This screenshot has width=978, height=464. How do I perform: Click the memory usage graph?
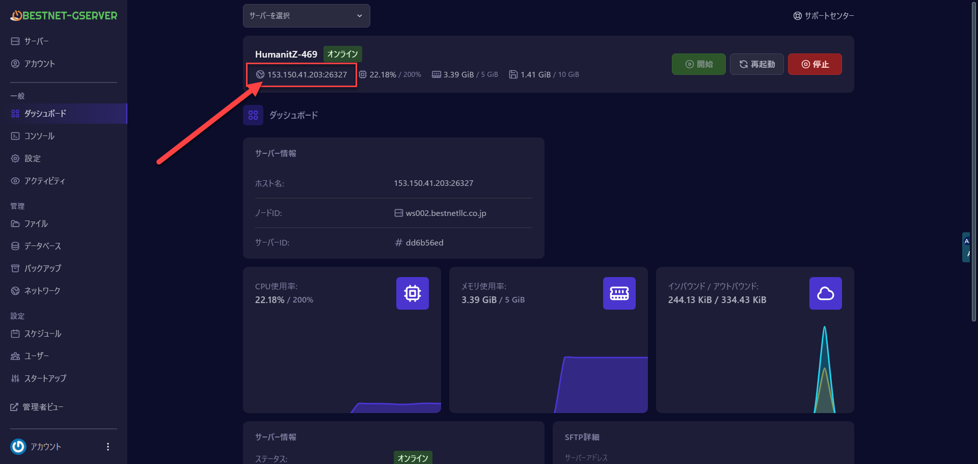pos(601,385)
